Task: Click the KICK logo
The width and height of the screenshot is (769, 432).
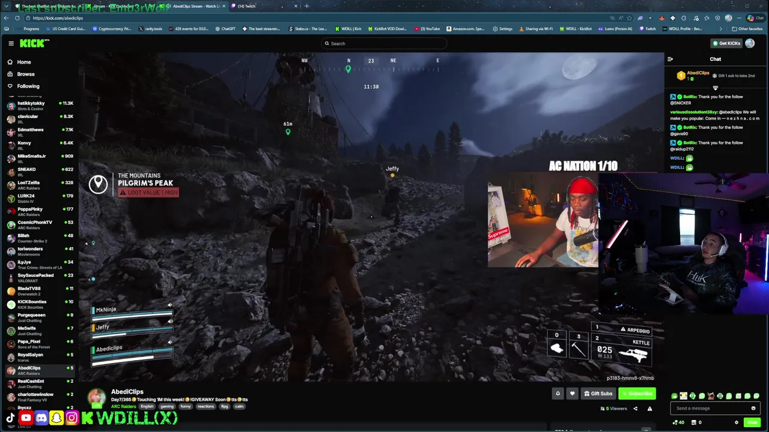Action: (34, 43)
